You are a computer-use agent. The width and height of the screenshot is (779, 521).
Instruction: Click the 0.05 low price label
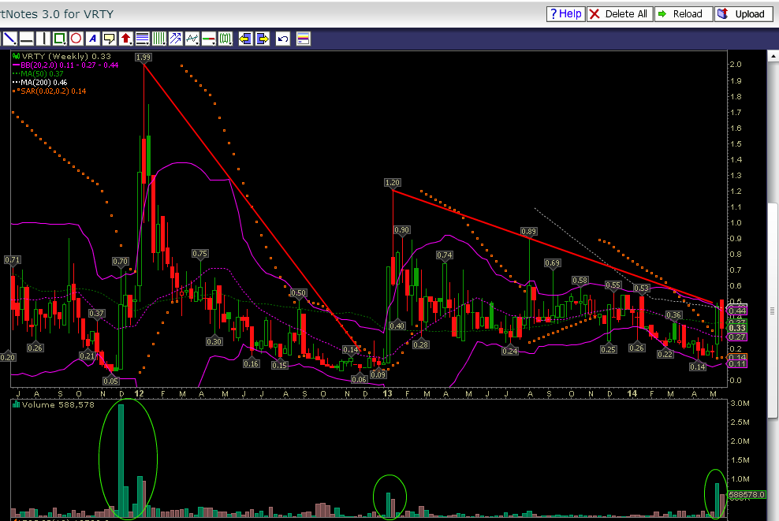111,381
